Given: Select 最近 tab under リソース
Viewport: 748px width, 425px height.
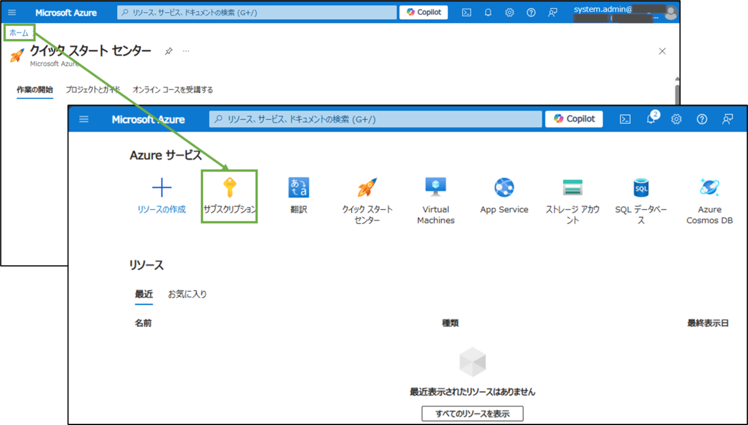Looking at the screenshot, I should 144,295.
